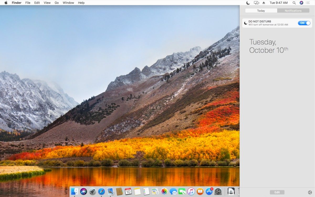Open the Go menu
Screen dimensions: 315x197
(57, 3)
